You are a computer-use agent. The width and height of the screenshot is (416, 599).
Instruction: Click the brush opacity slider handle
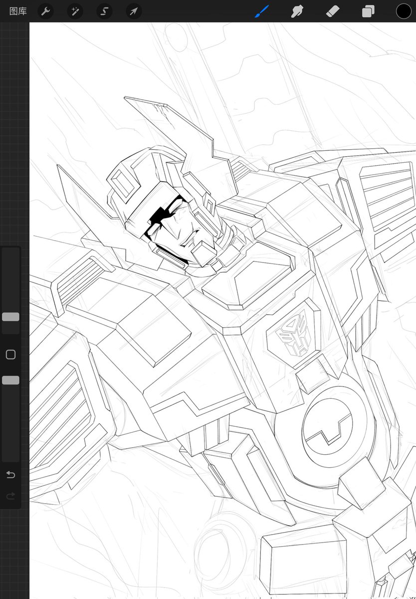pyautogui.click(x=10, y=380)
